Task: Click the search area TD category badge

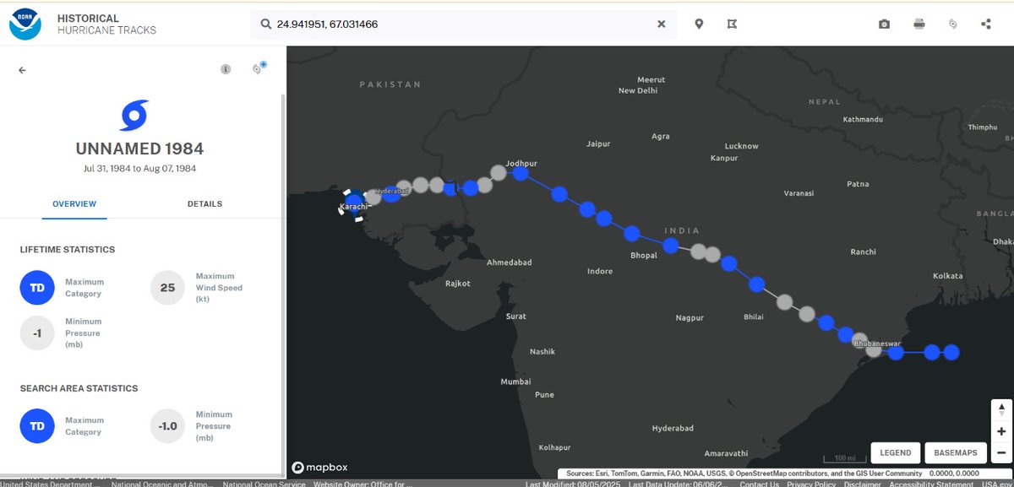Action: 37,426
